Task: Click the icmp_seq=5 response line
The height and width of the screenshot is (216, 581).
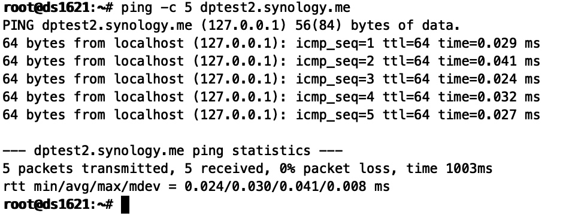Action: point(271,115)
